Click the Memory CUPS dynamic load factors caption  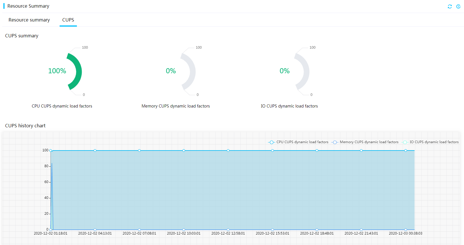[176, 106]
